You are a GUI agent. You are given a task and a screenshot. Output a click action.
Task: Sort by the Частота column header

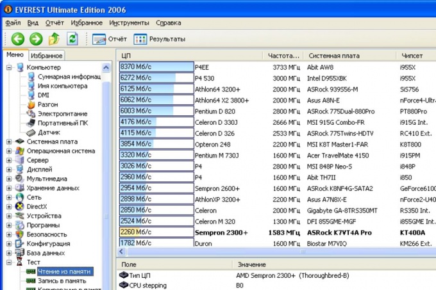point(283,56)
